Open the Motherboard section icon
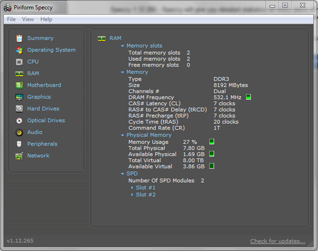 click(19, 85)
